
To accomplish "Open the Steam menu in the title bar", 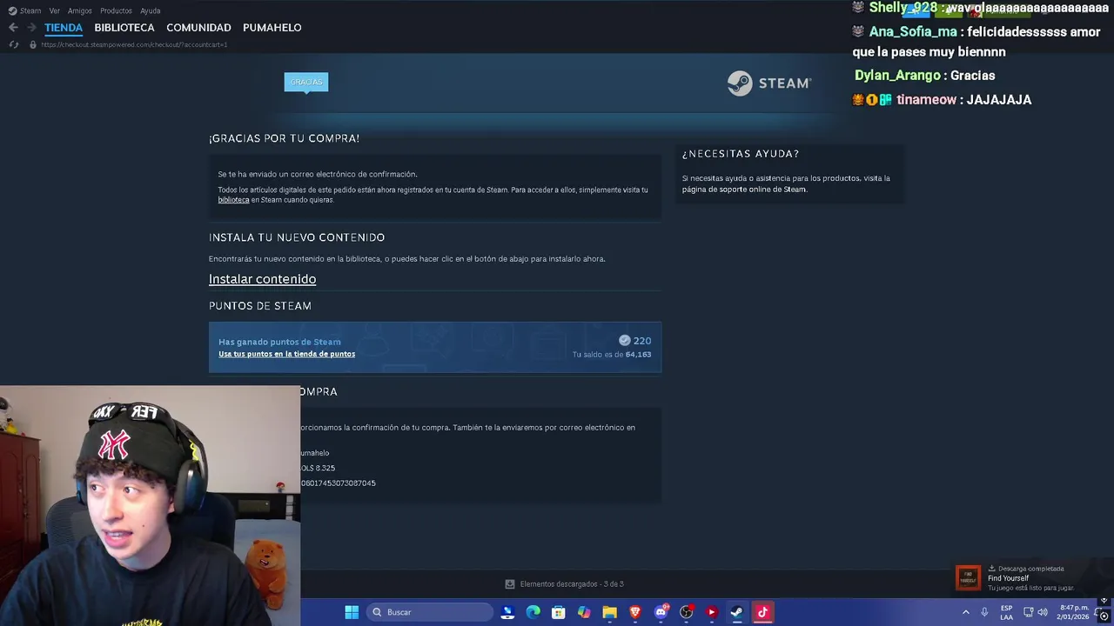I will pos(24,10).
